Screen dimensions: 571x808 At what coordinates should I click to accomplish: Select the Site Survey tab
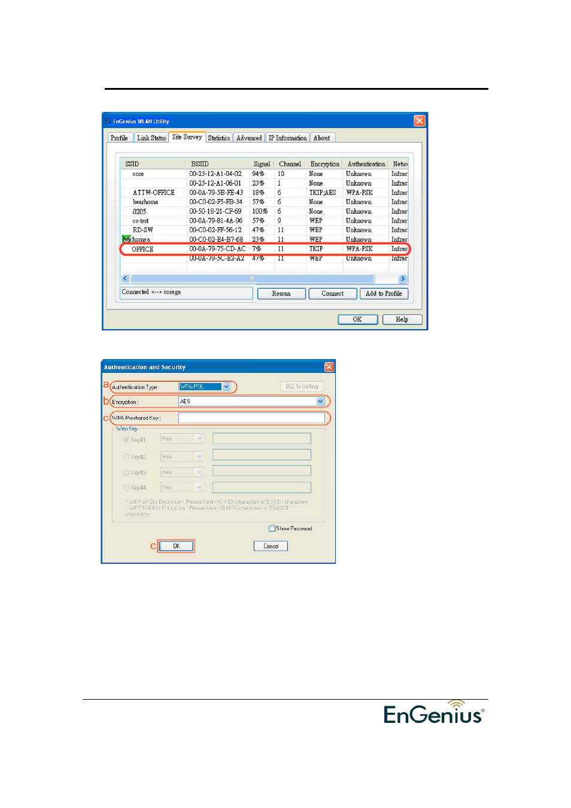pyautogui.click(x=187, y=137)
